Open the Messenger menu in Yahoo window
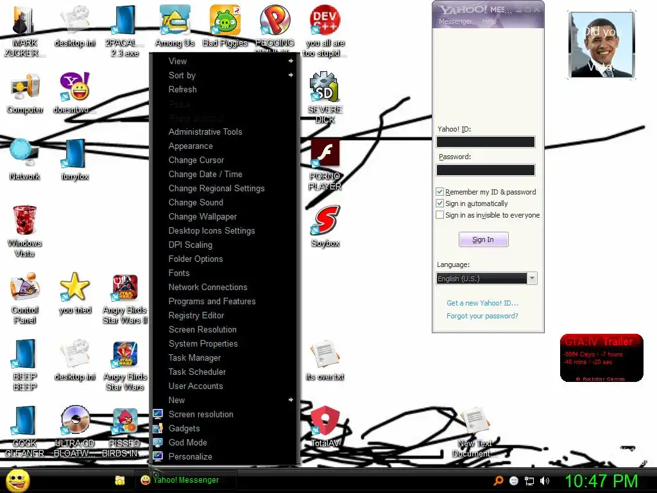Image resolution: width=657 pixels, height=493 pixels. (x=455, y=21)
